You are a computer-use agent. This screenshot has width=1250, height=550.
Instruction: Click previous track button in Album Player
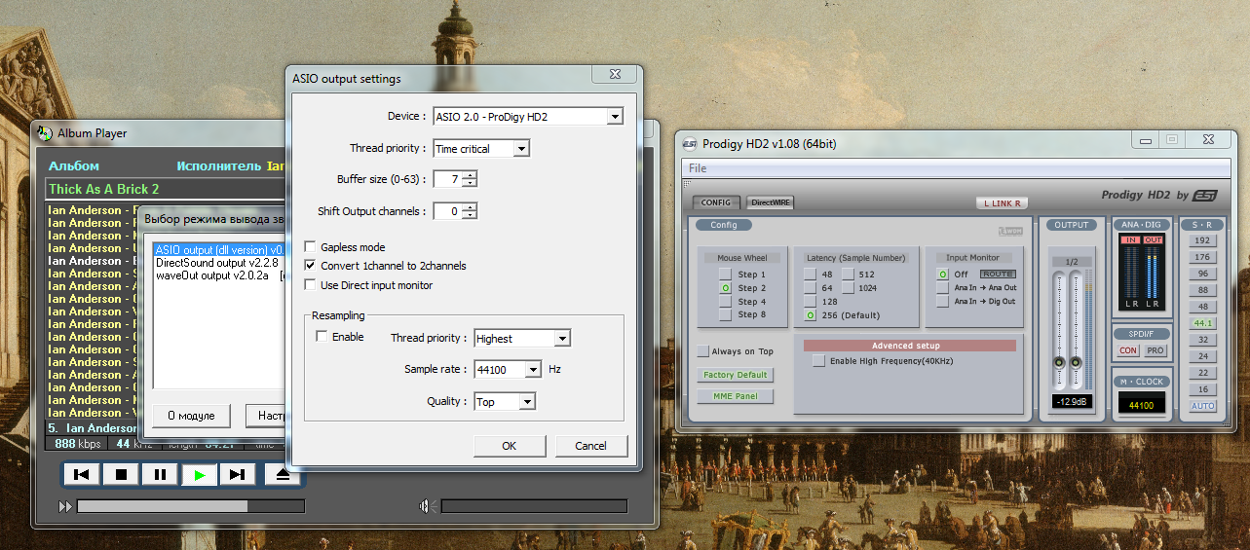82,475
